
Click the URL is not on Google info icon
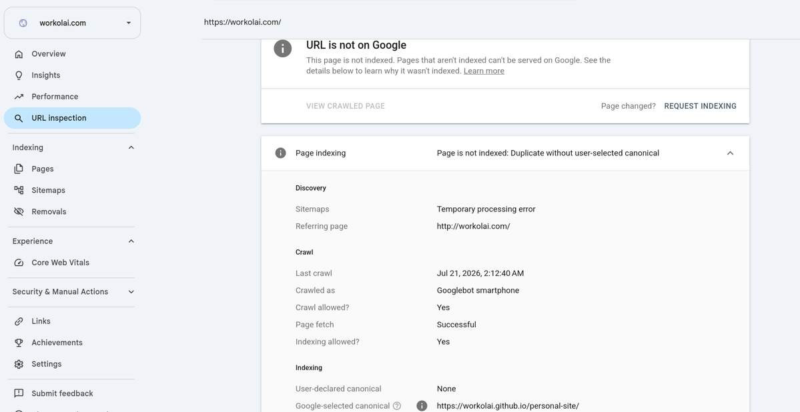[x=283, y=49]
